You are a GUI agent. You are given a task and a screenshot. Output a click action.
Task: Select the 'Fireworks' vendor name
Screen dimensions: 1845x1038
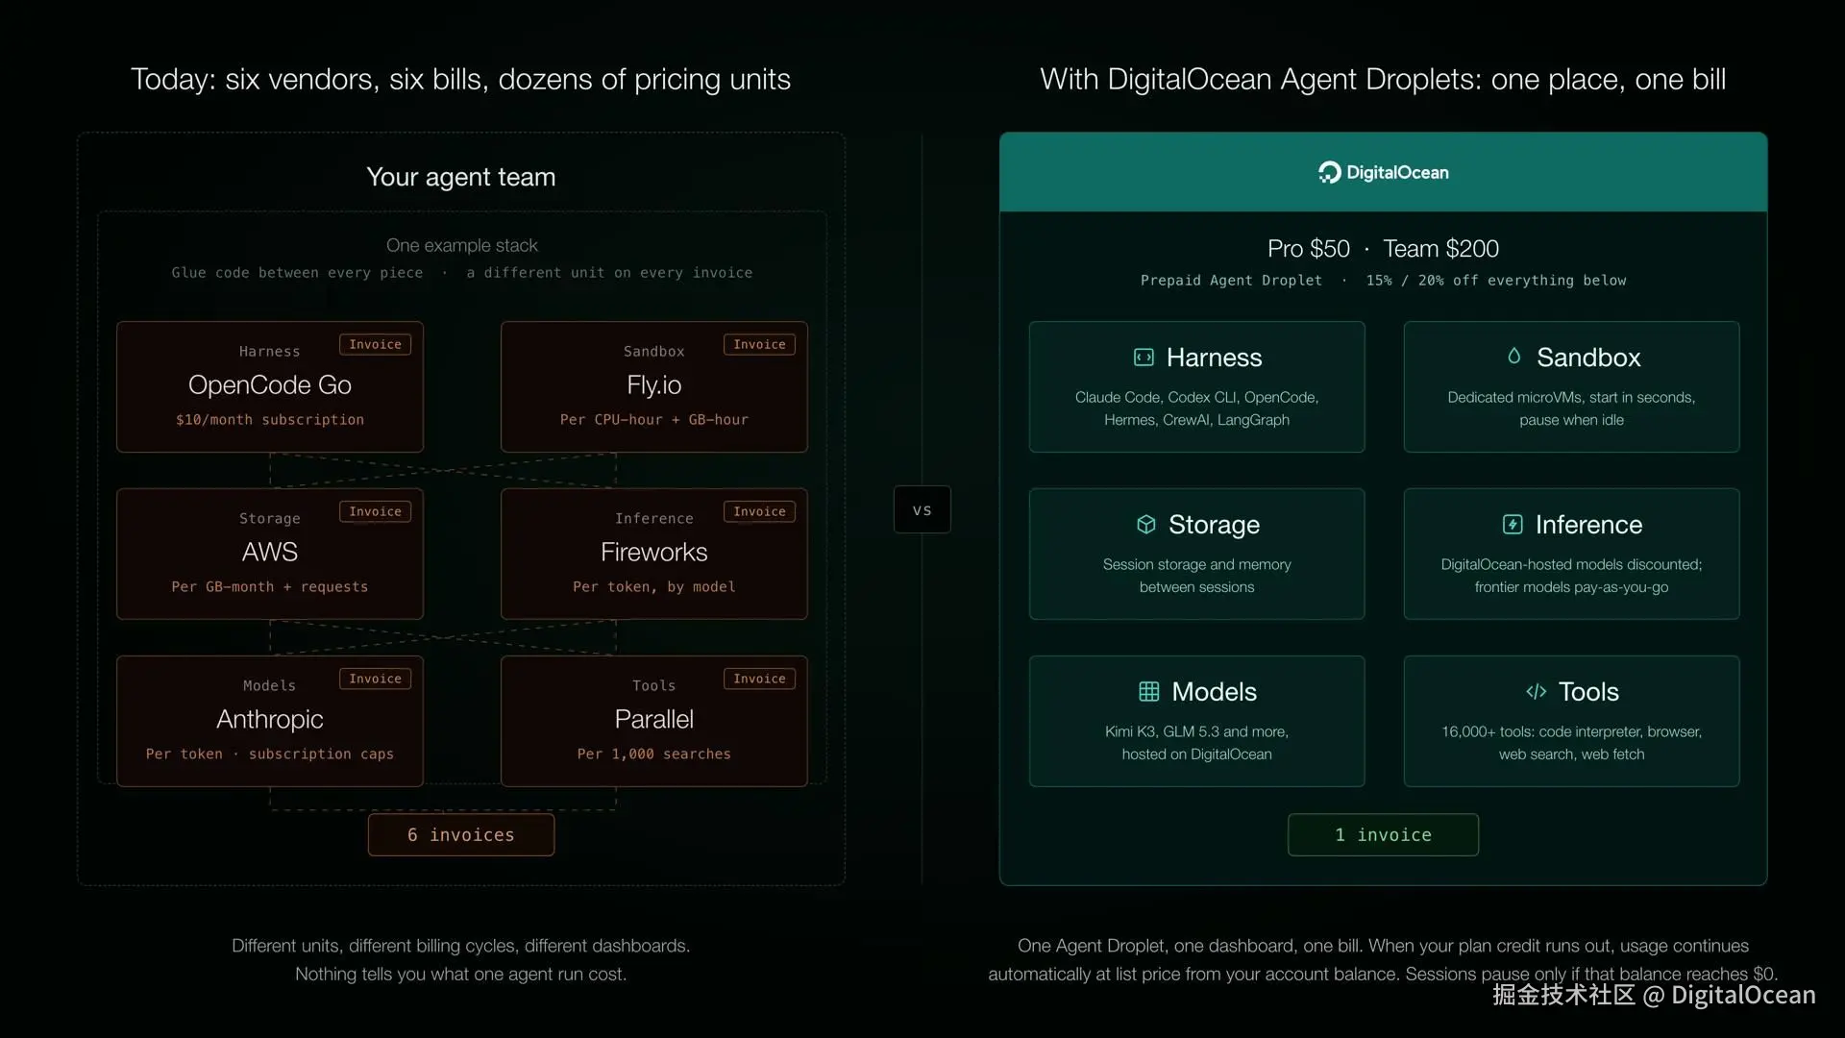pos(654,553)
